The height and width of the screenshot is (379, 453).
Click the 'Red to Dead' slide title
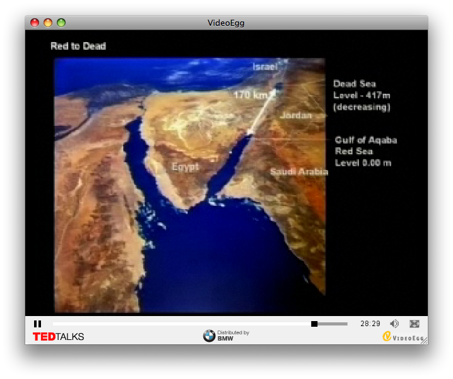pos(78,46)
